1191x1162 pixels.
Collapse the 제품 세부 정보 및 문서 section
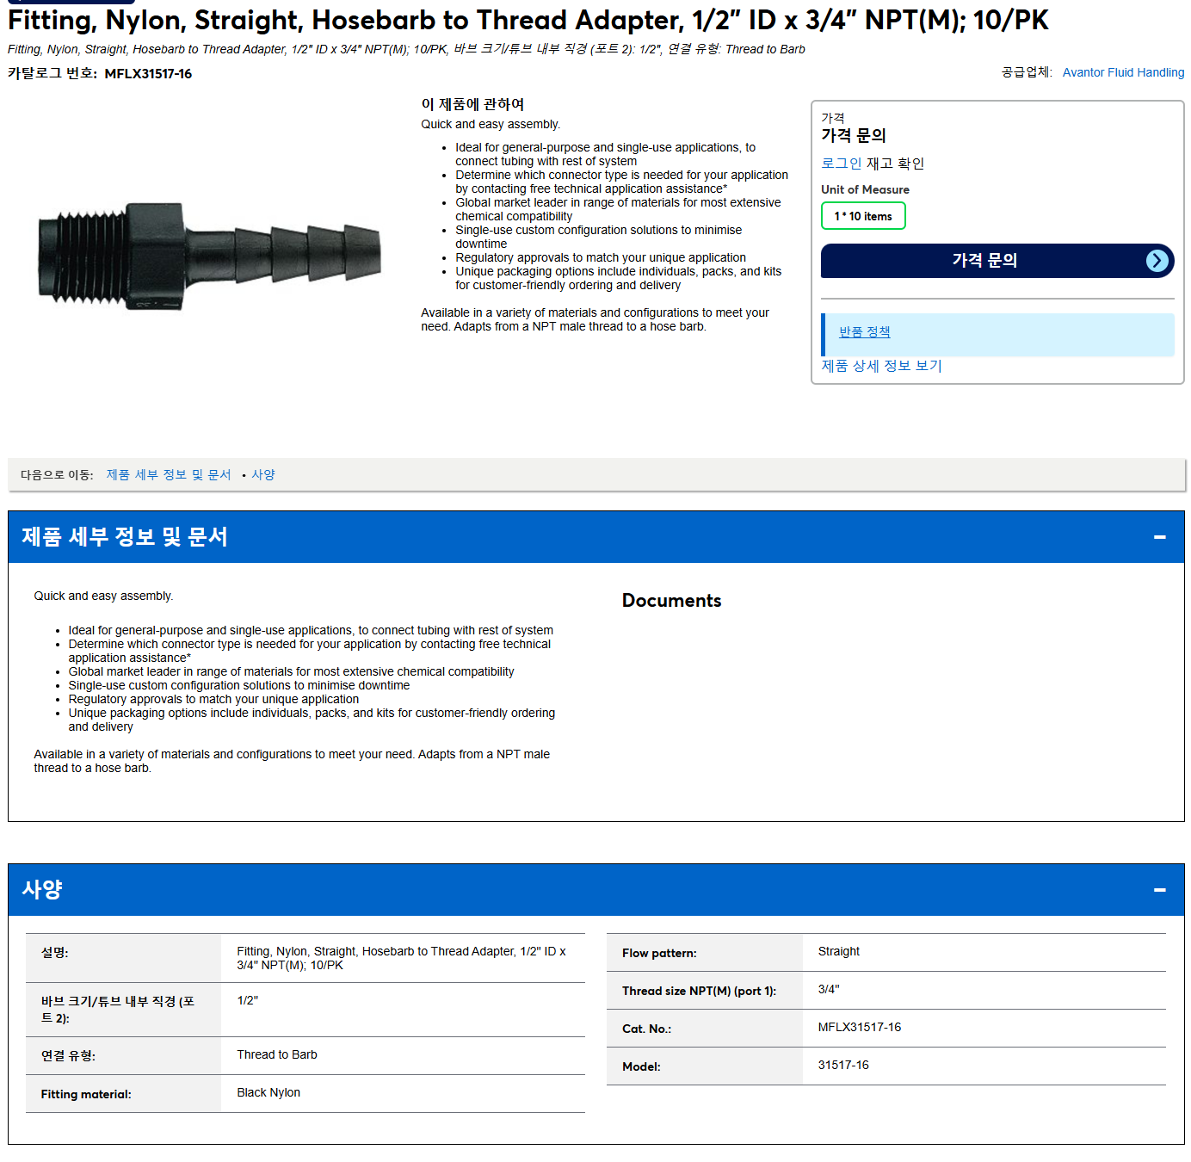coord(1159,537)
